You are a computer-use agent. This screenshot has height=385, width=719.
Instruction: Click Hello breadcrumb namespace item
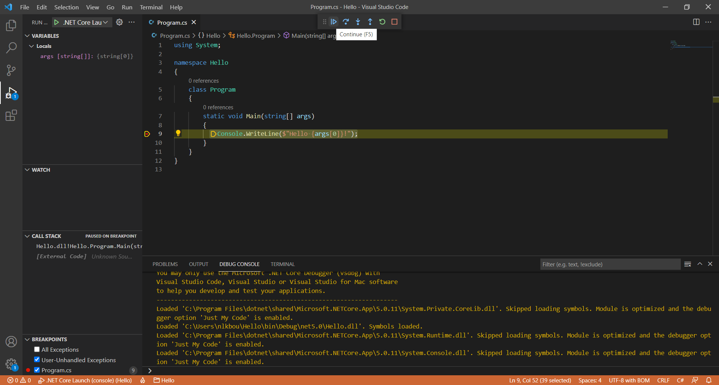coord(209,36)
